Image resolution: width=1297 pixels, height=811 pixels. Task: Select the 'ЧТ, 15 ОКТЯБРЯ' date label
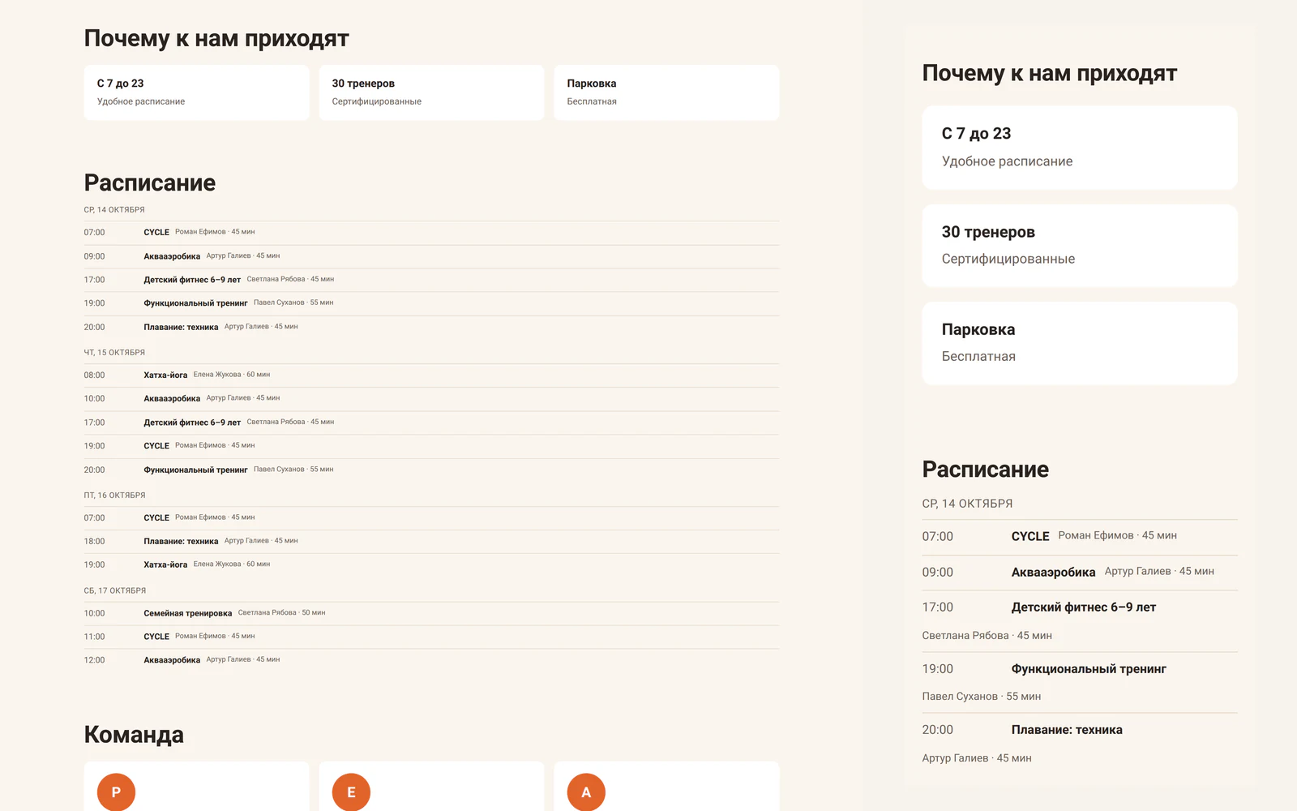(x=114, y=353)
